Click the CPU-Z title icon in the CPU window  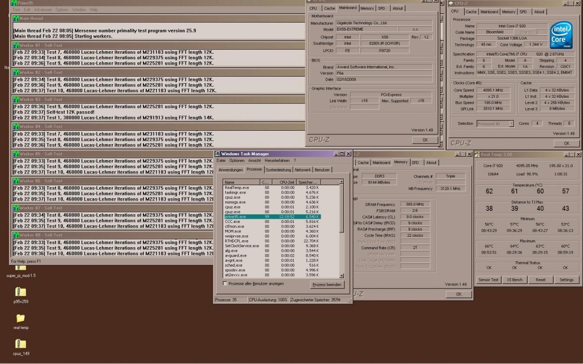click(451, 3)
